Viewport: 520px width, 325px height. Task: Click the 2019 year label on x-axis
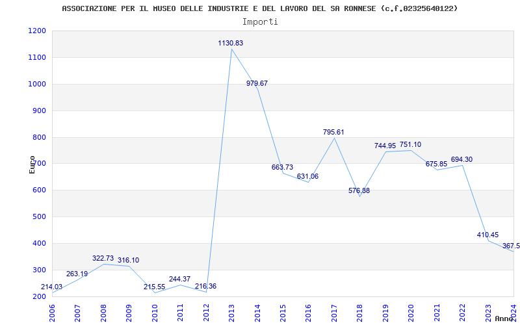pos(385,313)
